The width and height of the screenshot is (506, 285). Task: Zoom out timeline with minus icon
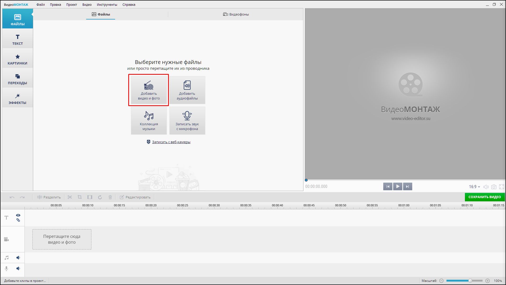point(441,281)
